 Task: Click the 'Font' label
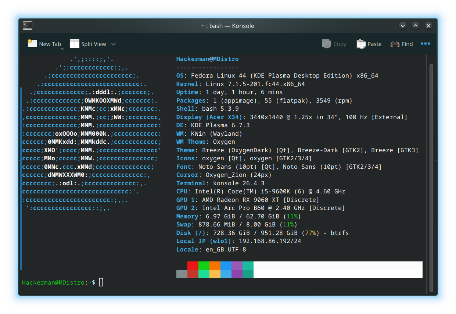click(x=184, y=167)
